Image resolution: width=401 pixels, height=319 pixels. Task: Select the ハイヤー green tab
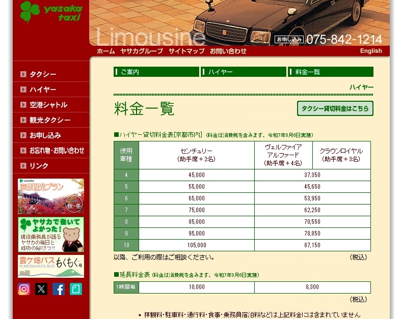coord(244,72)
